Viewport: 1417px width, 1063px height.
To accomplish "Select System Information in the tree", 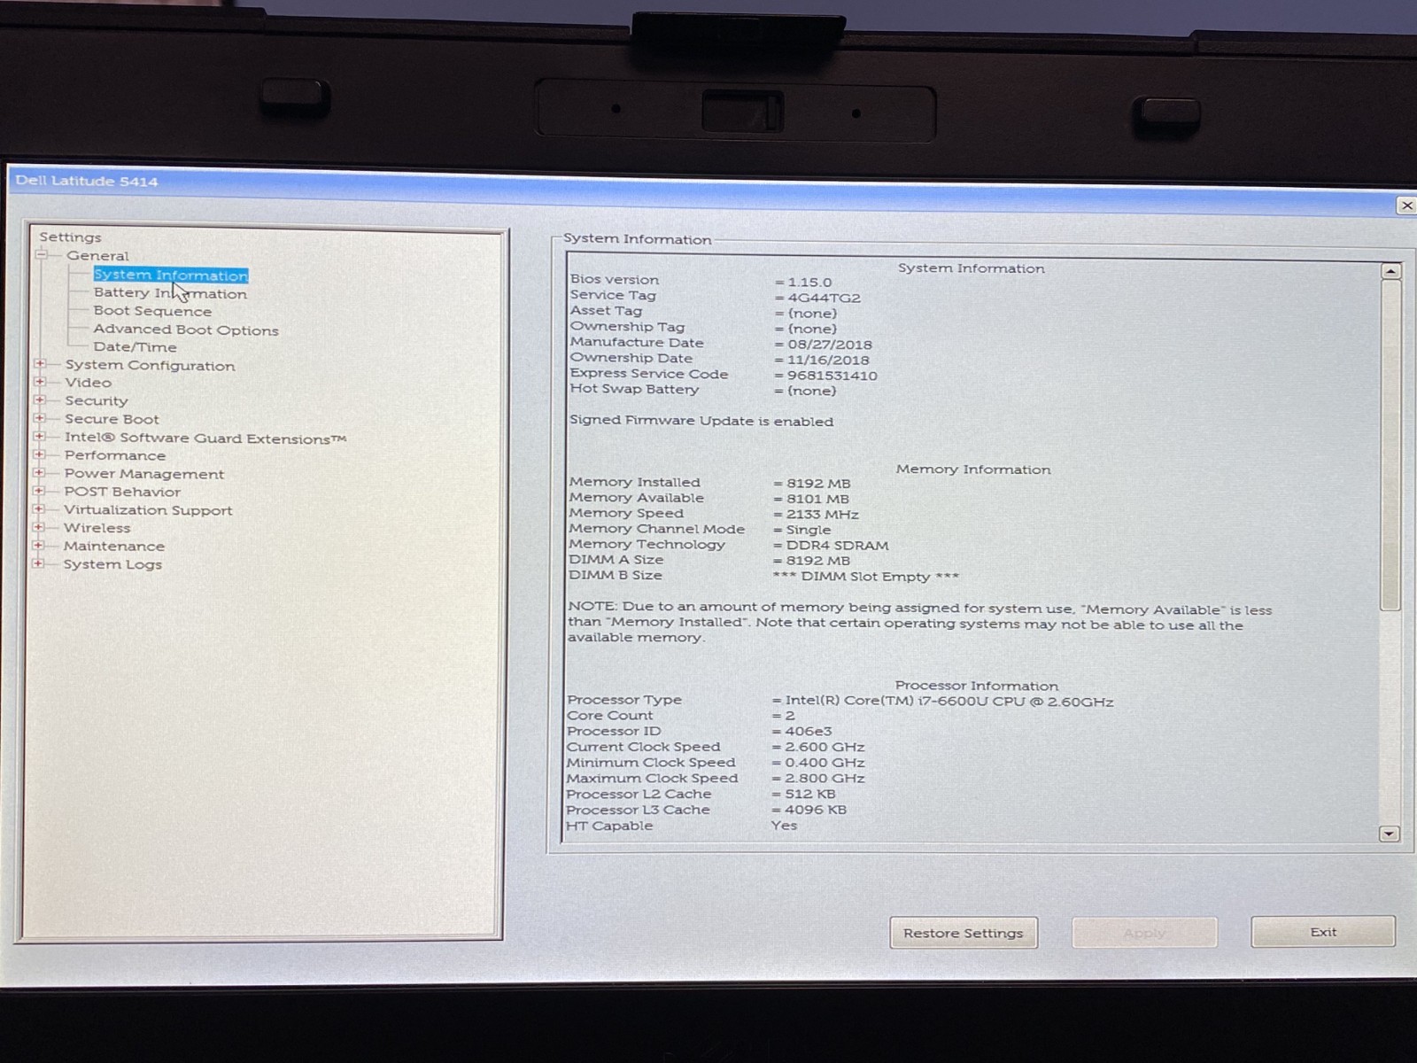I will pyautogui.click(x=171, y=275).
